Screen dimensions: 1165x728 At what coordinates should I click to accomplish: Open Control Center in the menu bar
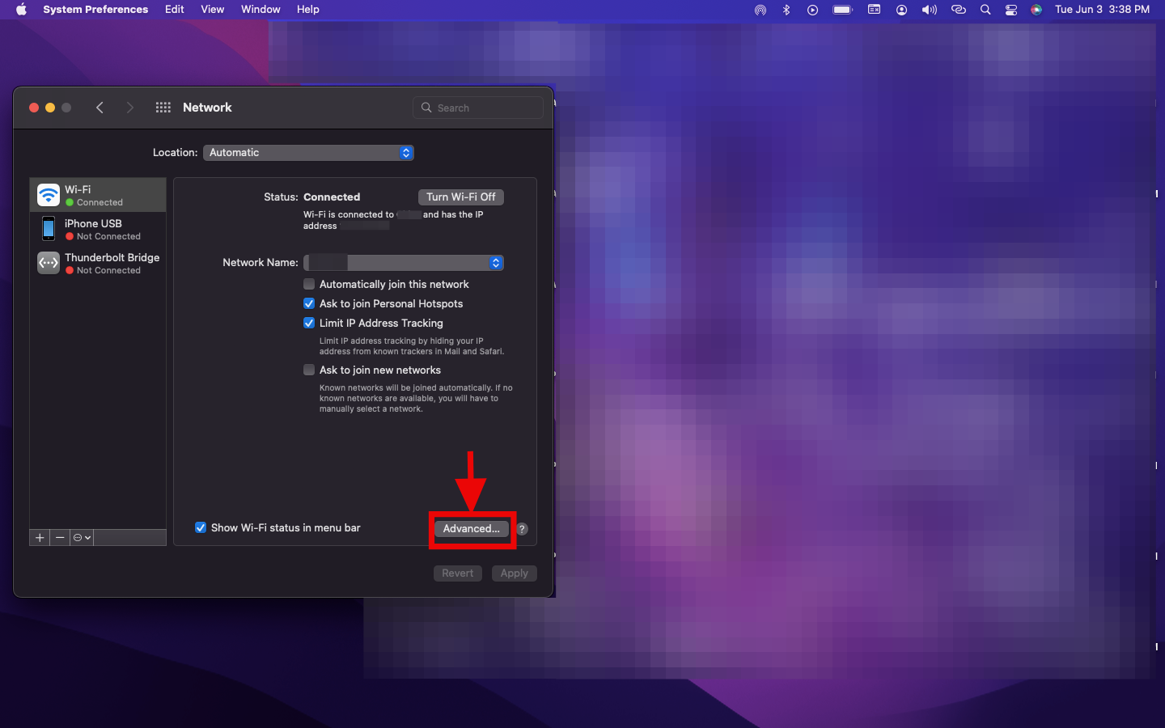click(1010, 10)
